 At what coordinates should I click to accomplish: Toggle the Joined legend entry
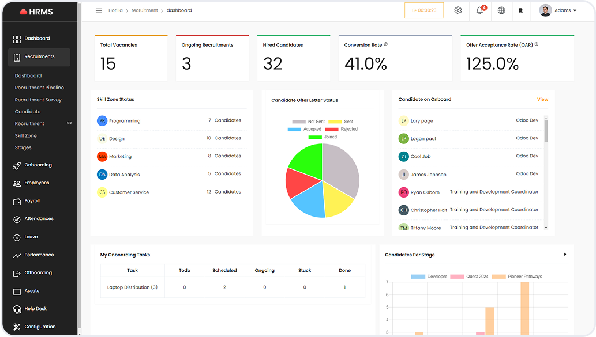(x=323, y=137)
